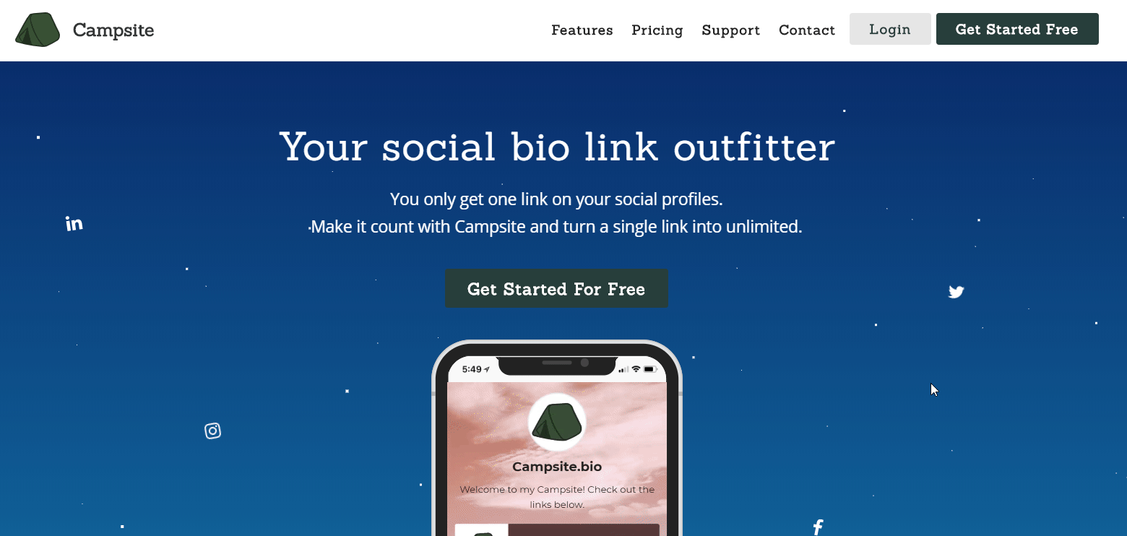This screenshot has height=536, width=1127.
Task: Select Contact in the top navigation
Action: click(x=807, y=30)
